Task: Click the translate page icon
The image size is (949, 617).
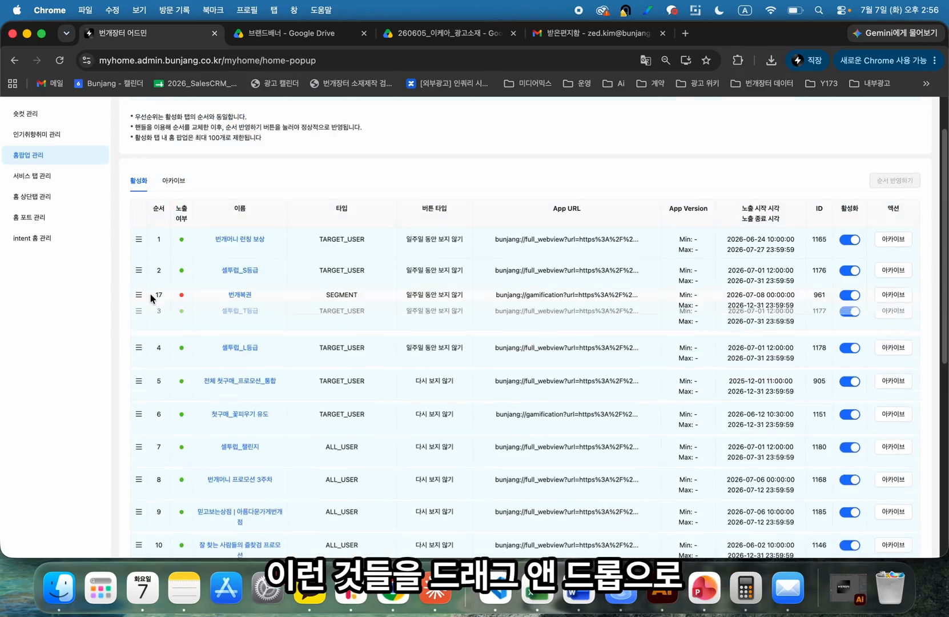Action: point(646,60)
